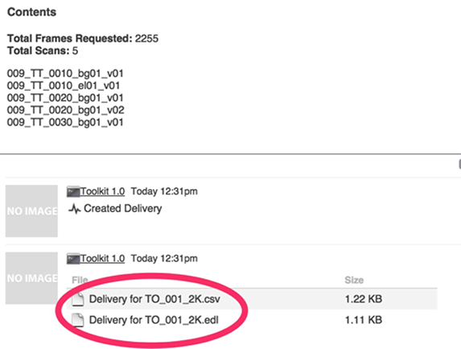The image size is (461, 349).
Task: Click the second NO IMAGE thumbnail
Action: coord(31,278)
